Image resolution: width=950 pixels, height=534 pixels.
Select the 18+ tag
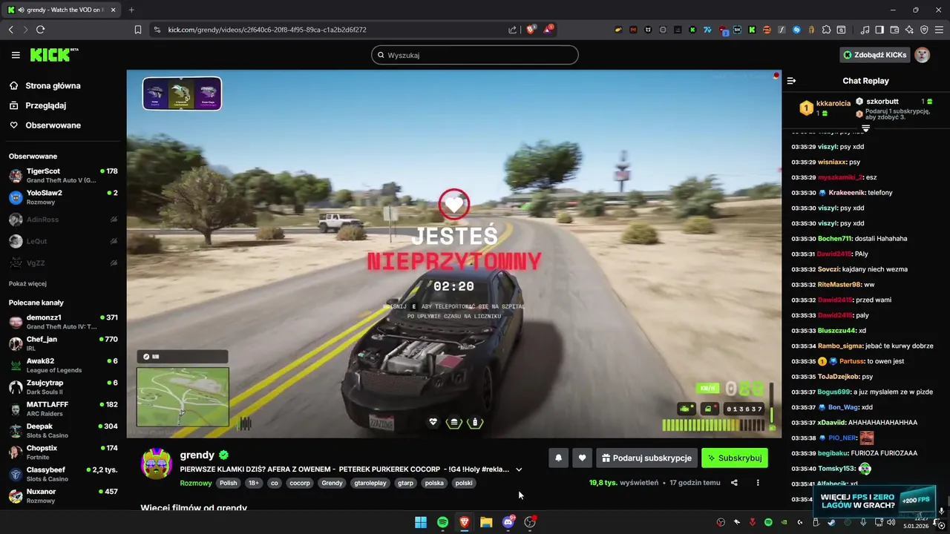pyautogui.click(x=254, y=483)
